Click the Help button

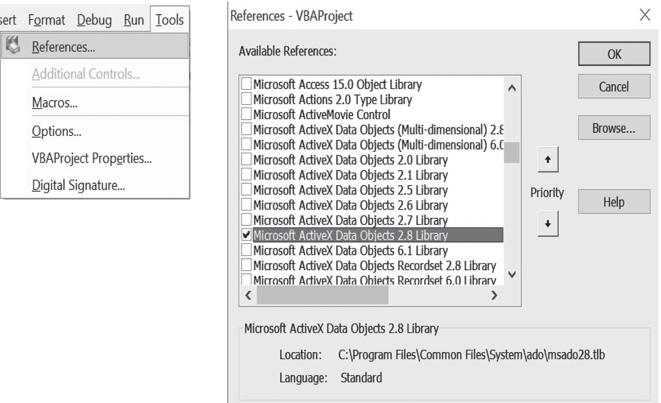coord(614,201)
